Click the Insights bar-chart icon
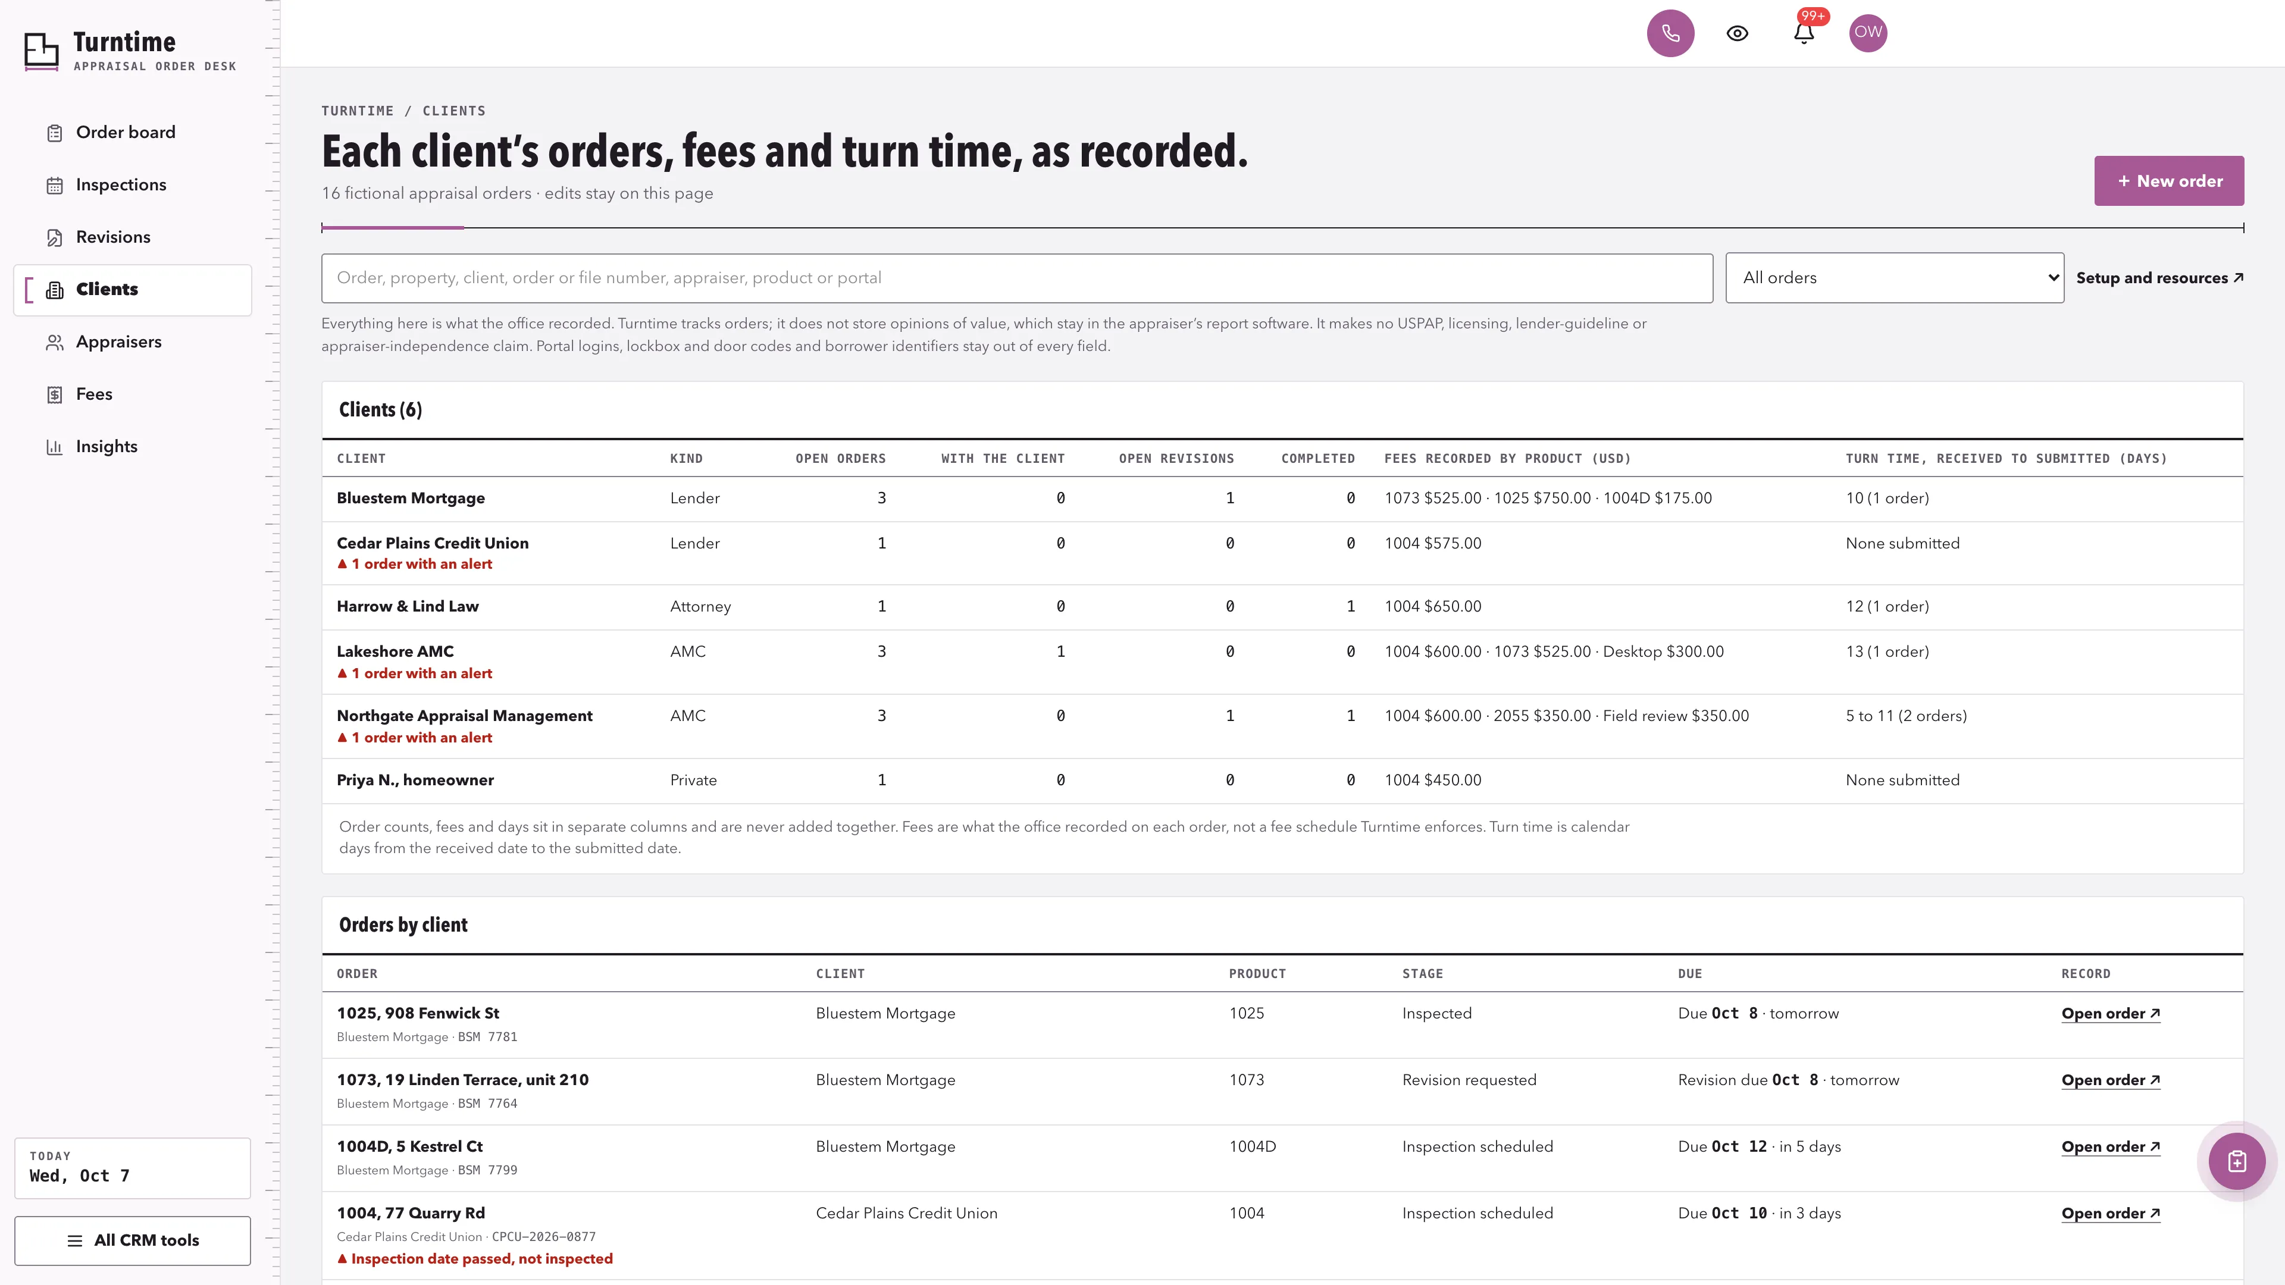 pyautogui.click(x=55, y=447)
